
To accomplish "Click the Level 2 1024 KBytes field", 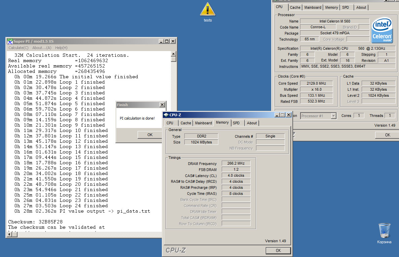I will pyautogui.click(x=378, y=96).
